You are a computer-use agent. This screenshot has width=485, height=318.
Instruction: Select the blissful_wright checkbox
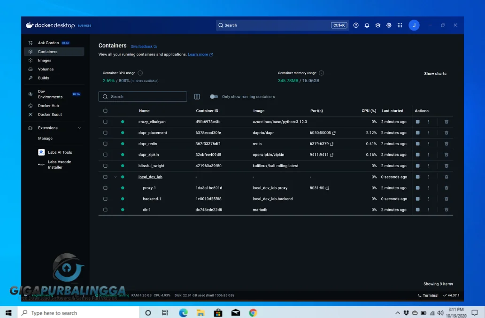(x=105, y=166)
